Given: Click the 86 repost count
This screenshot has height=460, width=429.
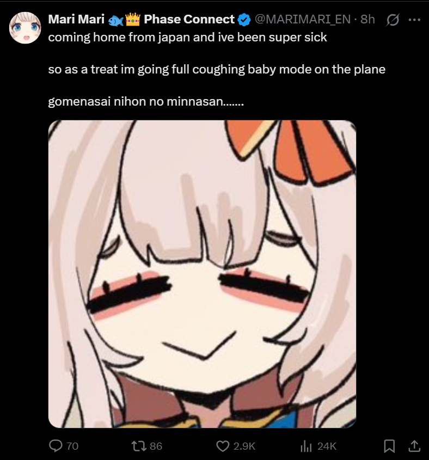Looking at the screenshot, I should pos(156,446).
